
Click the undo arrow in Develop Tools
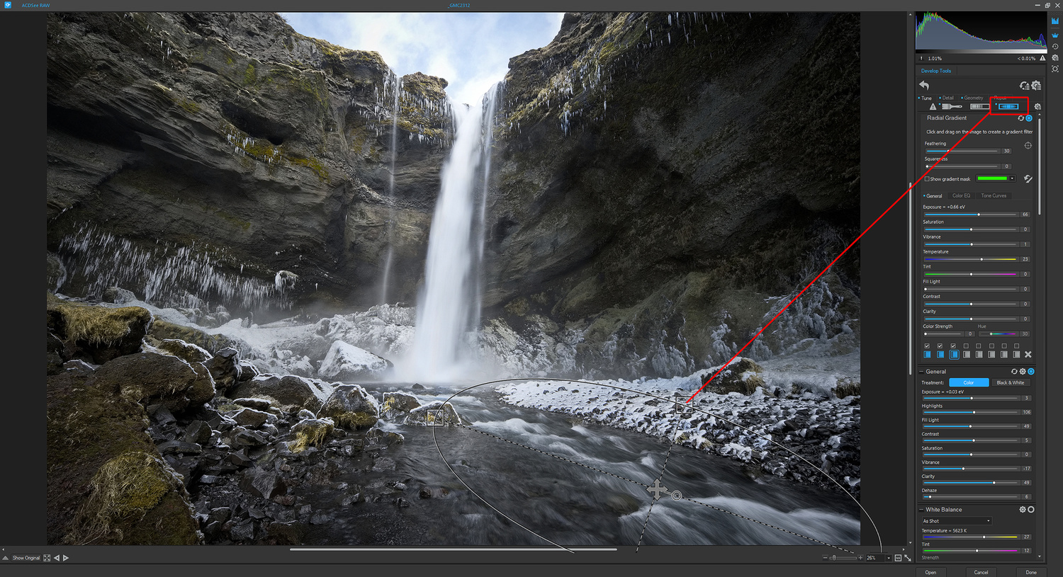(924, 85)
